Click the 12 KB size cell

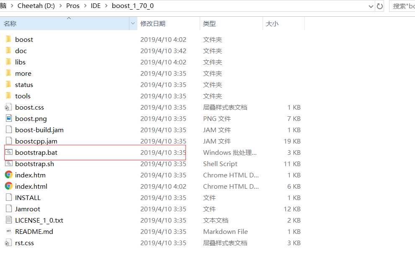click(292, 209)
